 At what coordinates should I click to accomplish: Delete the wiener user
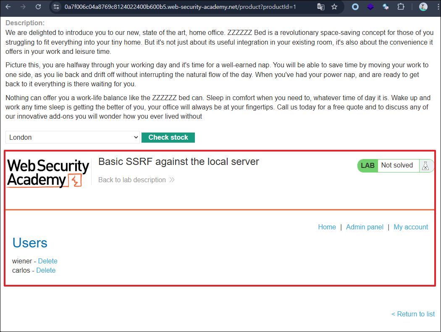coord(47,261)
